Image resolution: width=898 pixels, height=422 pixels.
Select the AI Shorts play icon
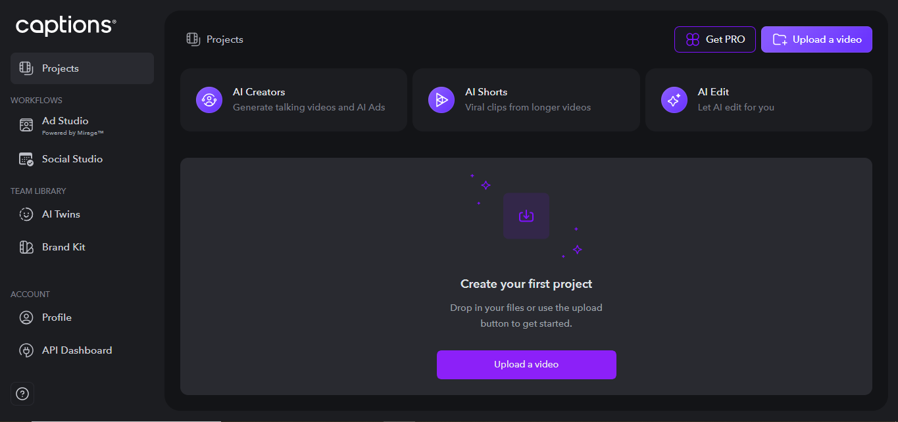point(441,99)
